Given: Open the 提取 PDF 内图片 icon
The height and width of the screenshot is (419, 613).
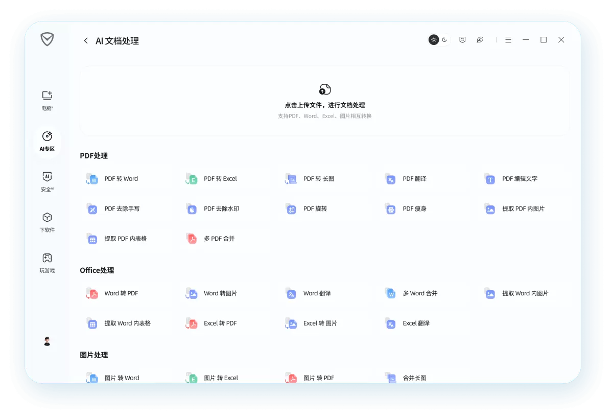Looking at the screenshot, I should (490, 208).
